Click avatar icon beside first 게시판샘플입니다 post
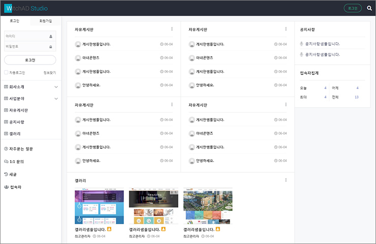 click(78, 44)
